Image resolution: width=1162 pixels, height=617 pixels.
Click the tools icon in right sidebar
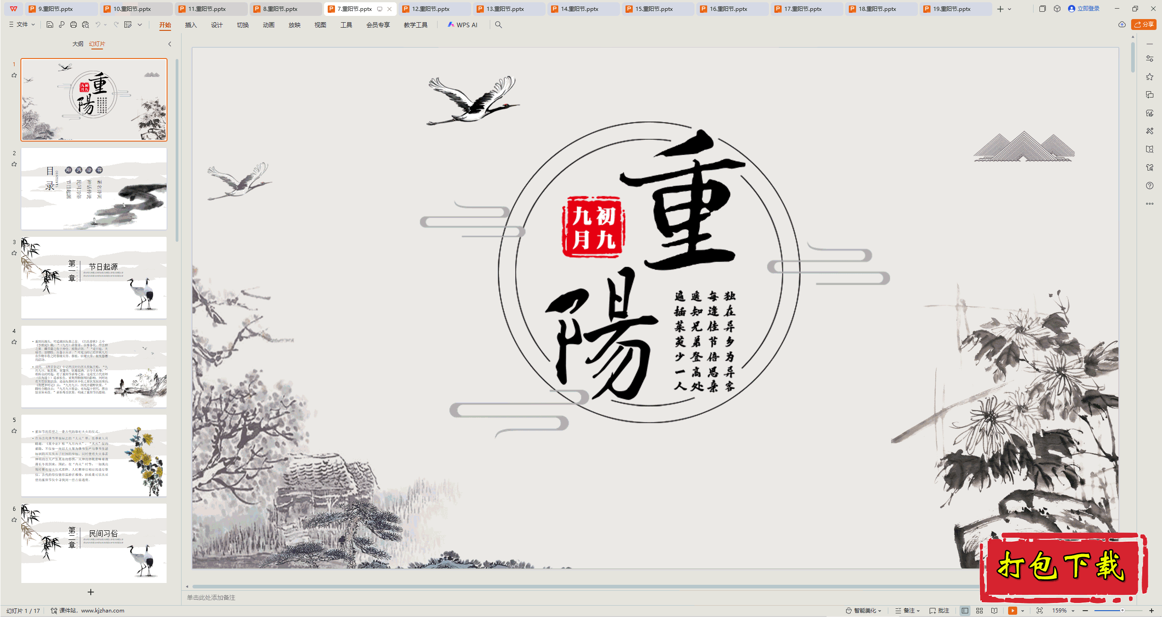[1149, 131]
